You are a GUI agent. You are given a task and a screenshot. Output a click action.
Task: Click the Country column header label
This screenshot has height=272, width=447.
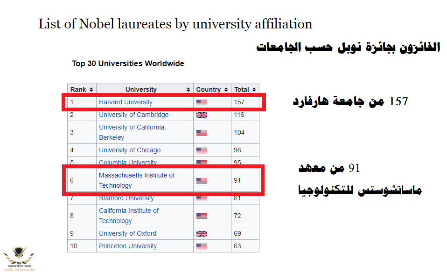[x=209, y=89]
